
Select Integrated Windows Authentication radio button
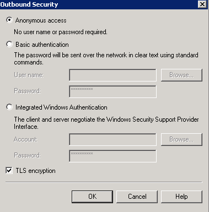point(9,107)
